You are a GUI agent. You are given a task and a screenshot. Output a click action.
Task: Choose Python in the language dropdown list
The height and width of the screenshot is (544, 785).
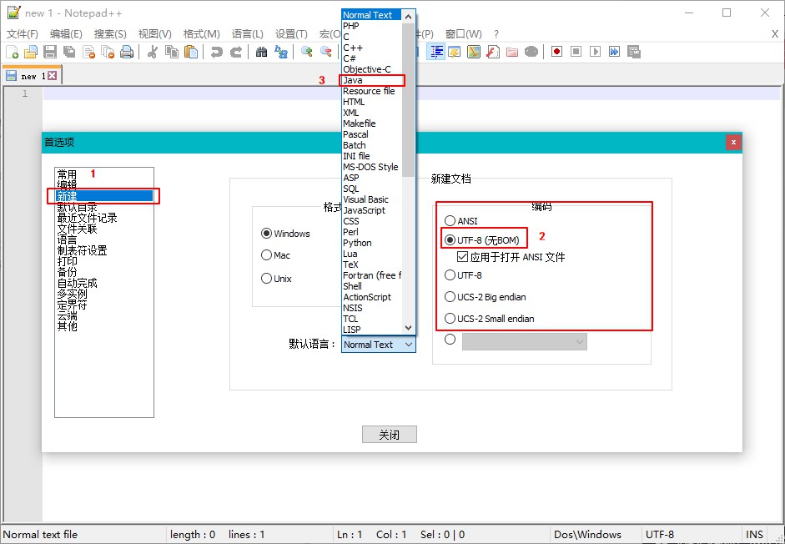[371, 243]
